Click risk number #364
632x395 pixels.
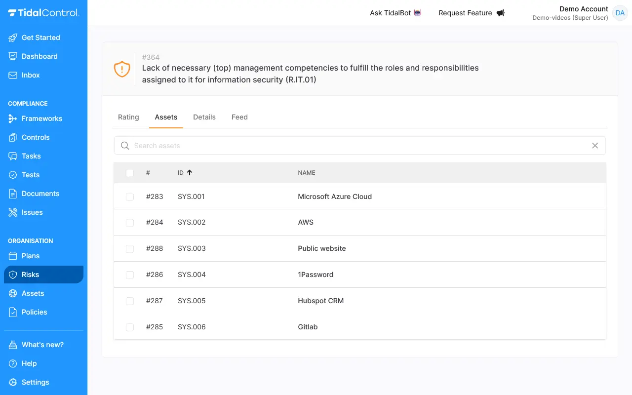(151, 57)
